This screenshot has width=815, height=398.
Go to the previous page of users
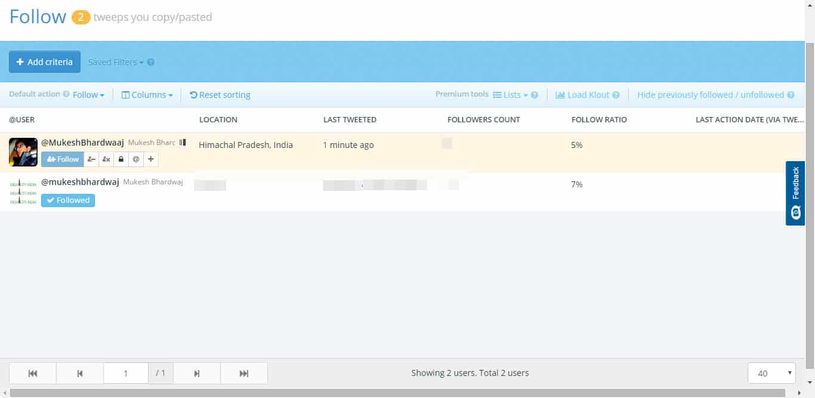pyautogui.click(x=80, y=374)
